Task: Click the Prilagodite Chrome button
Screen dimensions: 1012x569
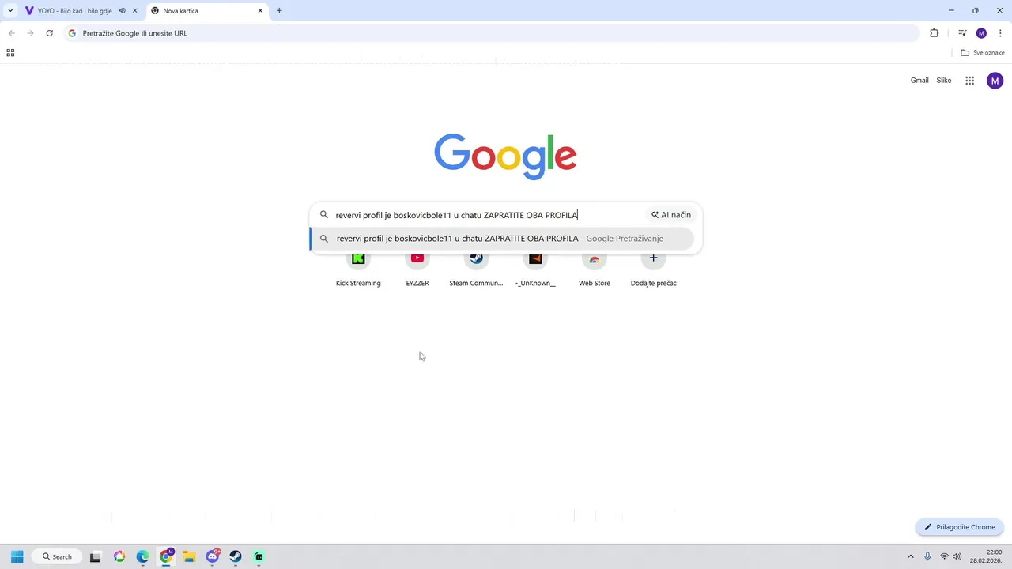Action: point(960,527)
